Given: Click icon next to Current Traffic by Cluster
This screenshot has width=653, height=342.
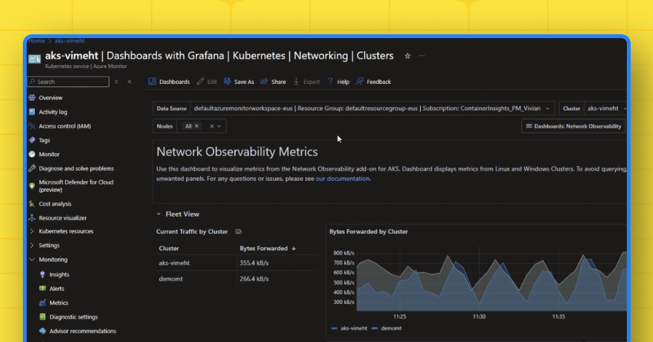Looking at the screenshot, I should (x=238, y=231).
